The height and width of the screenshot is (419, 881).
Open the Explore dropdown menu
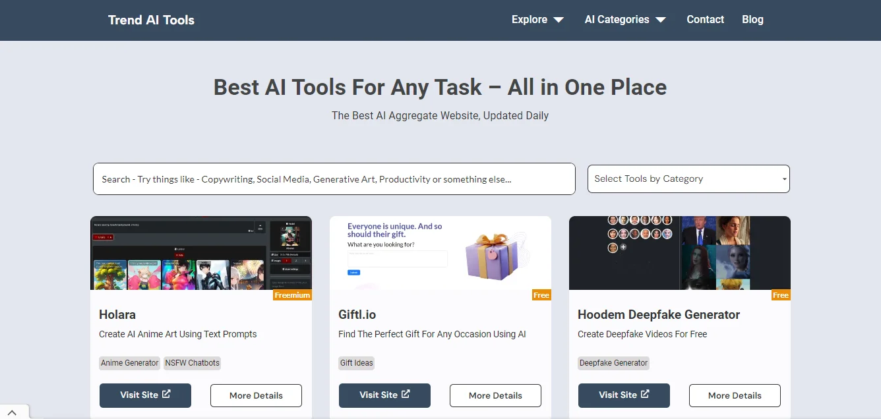[x=537, y=19]
